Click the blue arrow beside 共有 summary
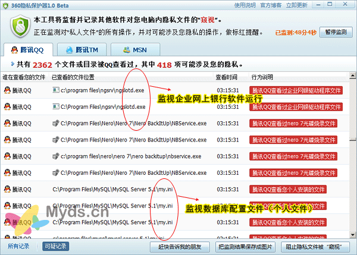 pos(12,64)
